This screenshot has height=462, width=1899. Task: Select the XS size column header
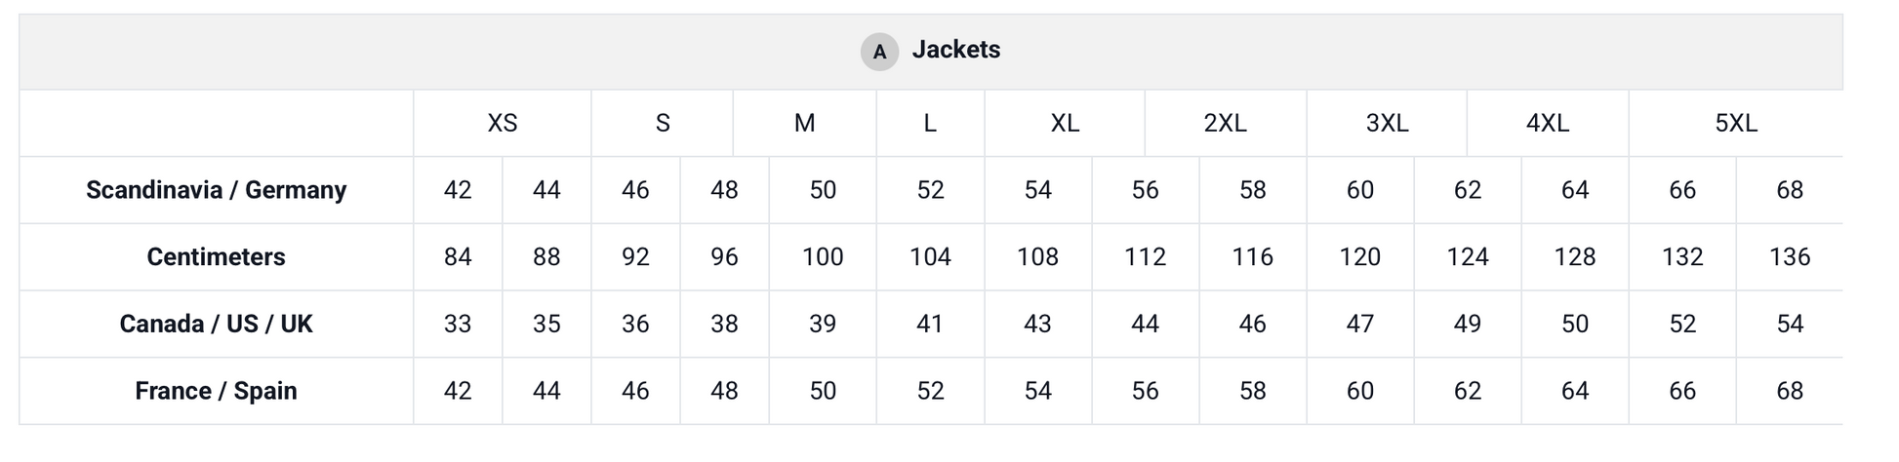pos(502,124)
